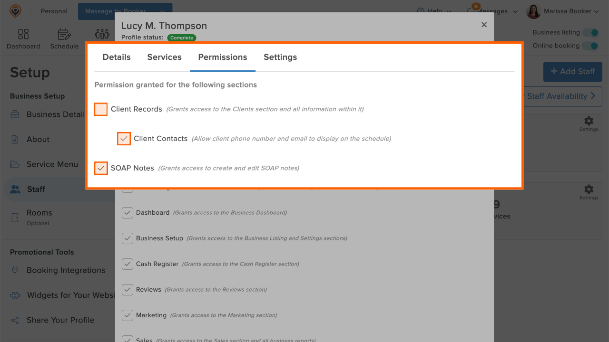
Task: Close the Lucy M. Thompson dialog
Action: [x=484, y=25]
